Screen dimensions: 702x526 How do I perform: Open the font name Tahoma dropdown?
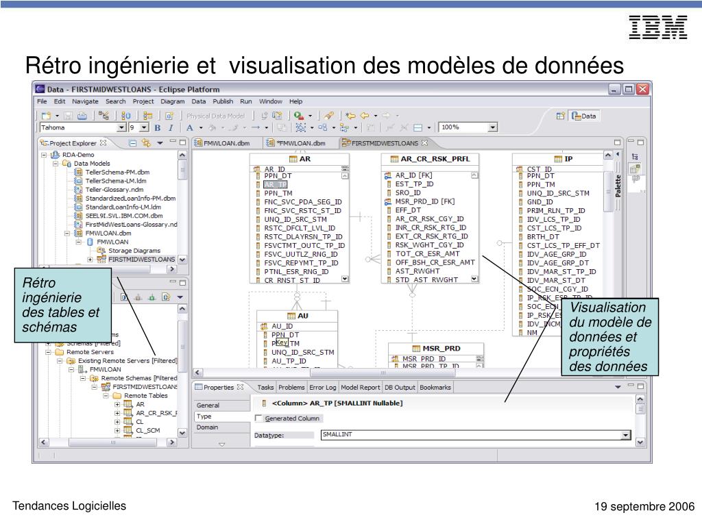121,127
